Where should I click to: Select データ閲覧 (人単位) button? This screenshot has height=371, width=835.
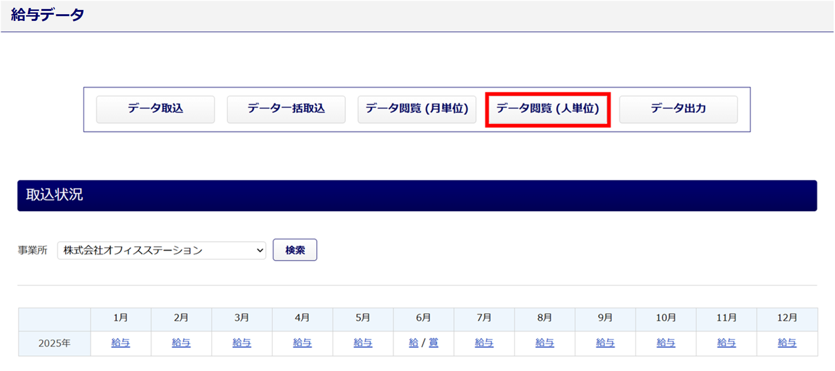[548, 109]
